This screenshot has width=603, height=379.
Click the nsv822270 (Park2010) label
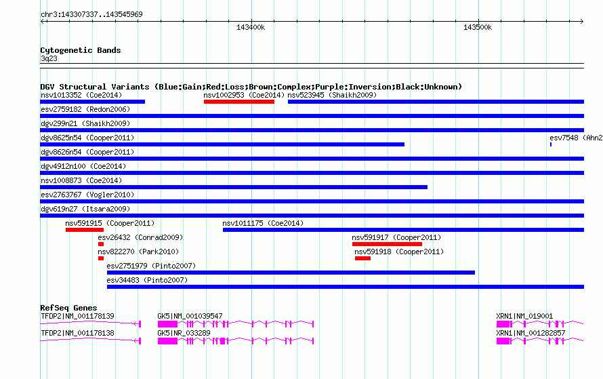pos(138,252)
